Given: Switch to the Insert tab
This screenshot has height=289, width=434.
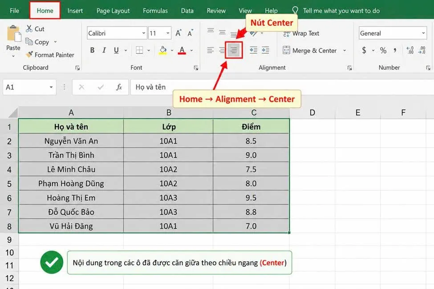Looking at the screenshot, I should pos(75,11).
